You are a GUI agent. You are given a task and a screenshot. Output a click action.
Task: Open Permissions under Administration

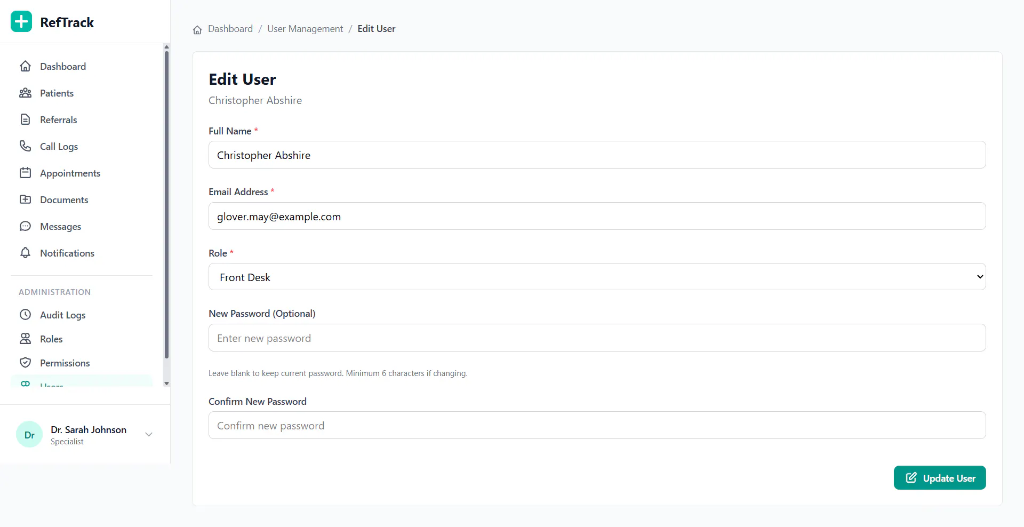(82, 363)
